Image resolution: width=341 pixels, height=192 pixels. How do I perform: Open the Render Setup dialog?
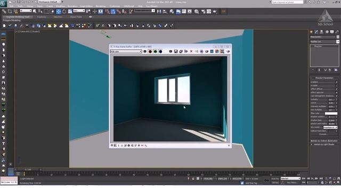[204, 11]
